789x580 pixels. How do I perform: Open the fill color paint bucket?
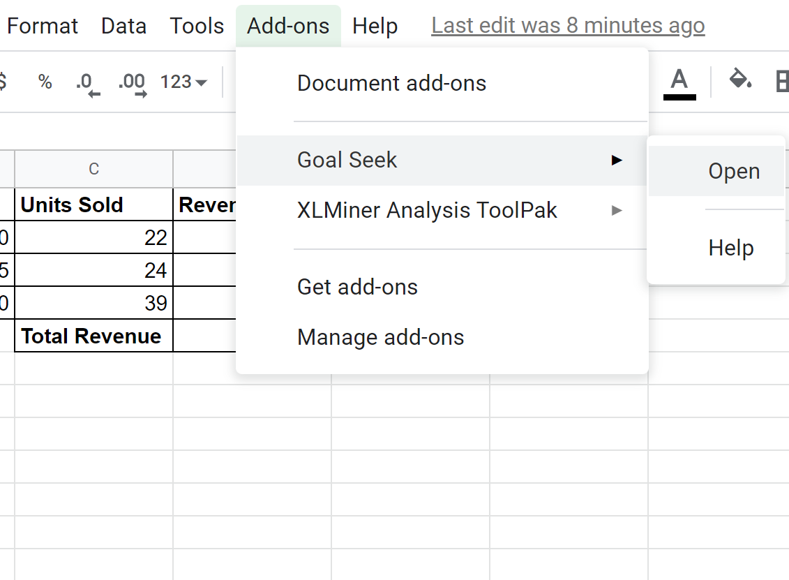[739, 80]
